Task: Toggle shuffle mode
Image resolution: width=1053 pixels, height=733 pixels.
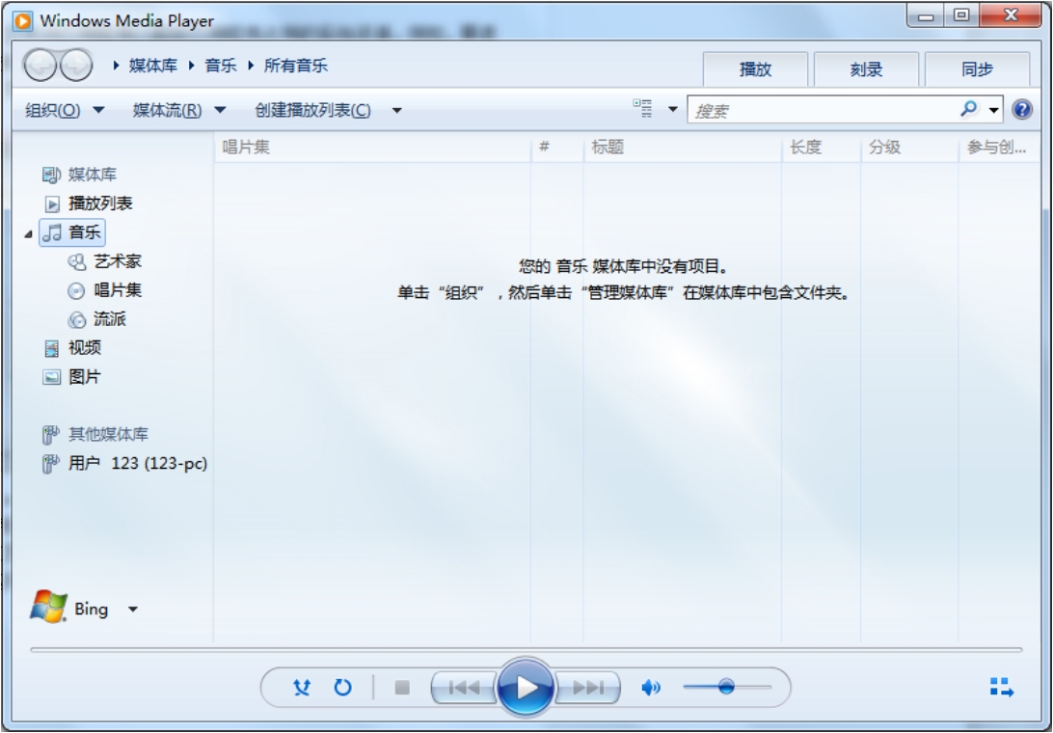Action: 302,688
